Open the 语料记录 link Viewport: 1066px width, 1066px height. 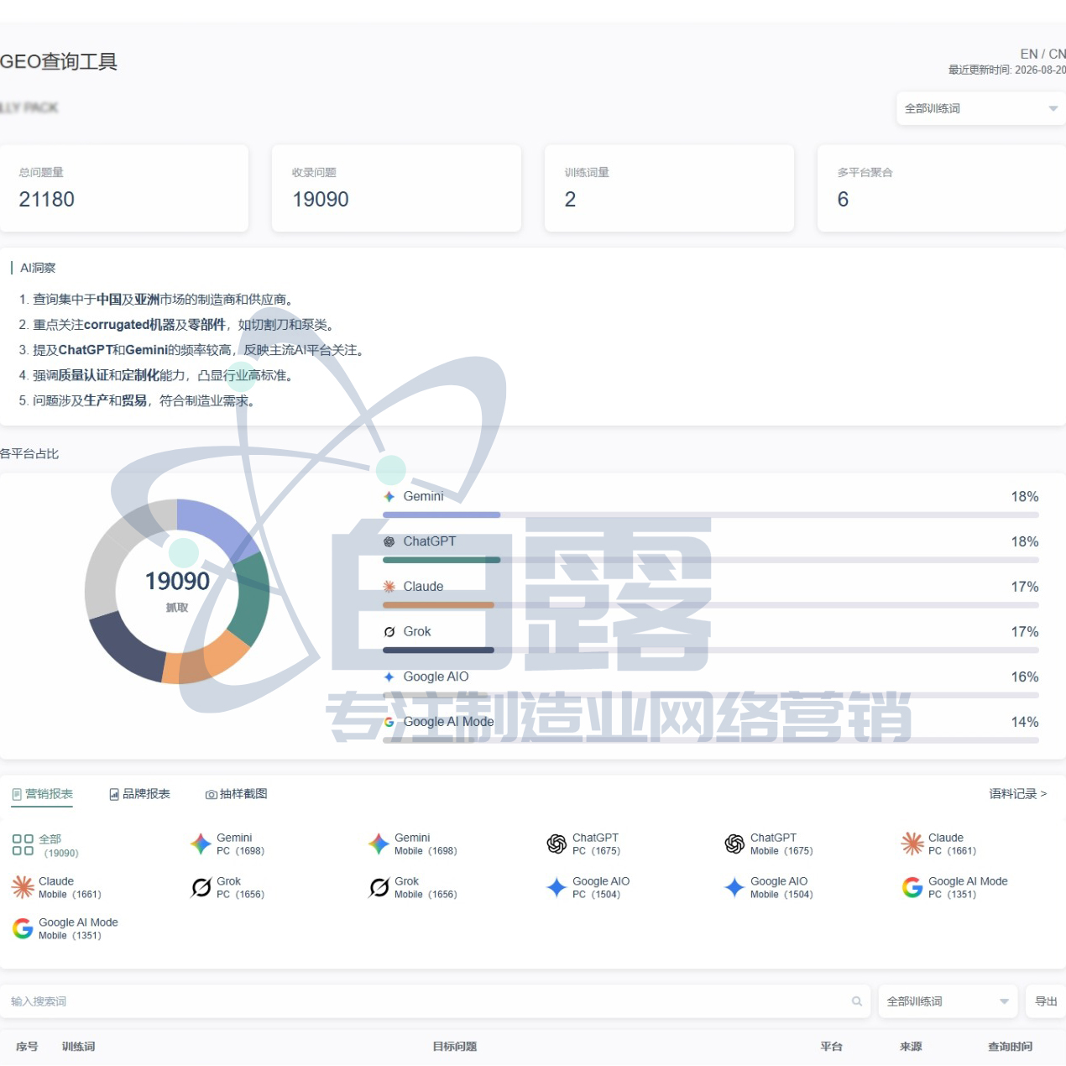pyautogui.click(x=1018, y=793)
